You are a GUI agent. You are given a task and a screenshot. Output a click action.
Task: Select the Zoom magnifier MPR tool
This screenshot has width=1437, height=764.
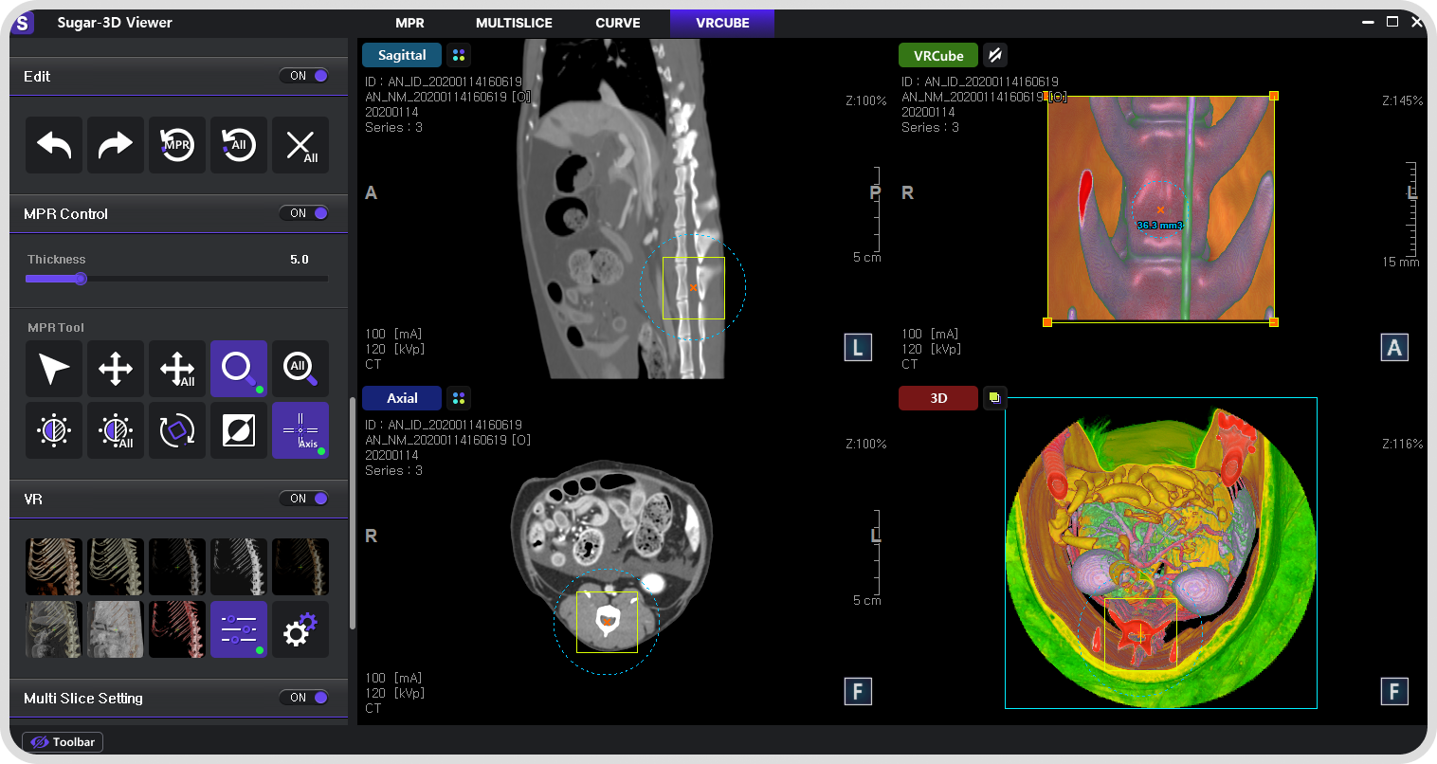tap(239, 369)
